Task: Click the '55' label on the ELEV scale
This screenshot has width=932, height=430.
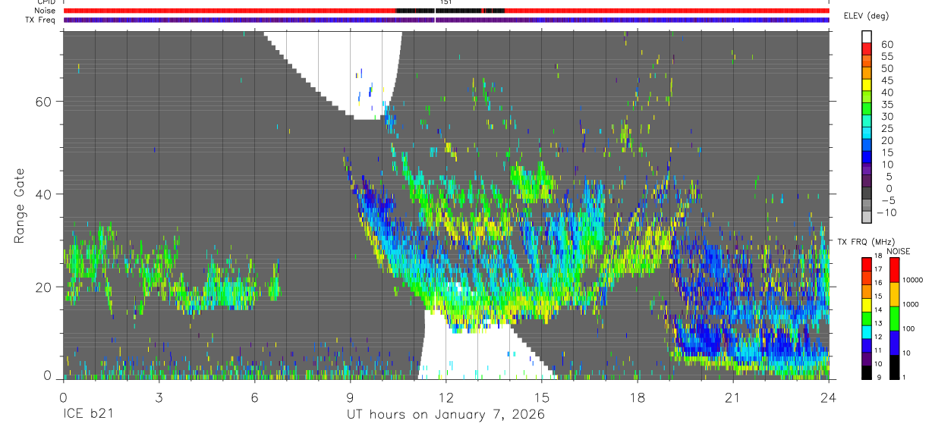Action: 886,57
